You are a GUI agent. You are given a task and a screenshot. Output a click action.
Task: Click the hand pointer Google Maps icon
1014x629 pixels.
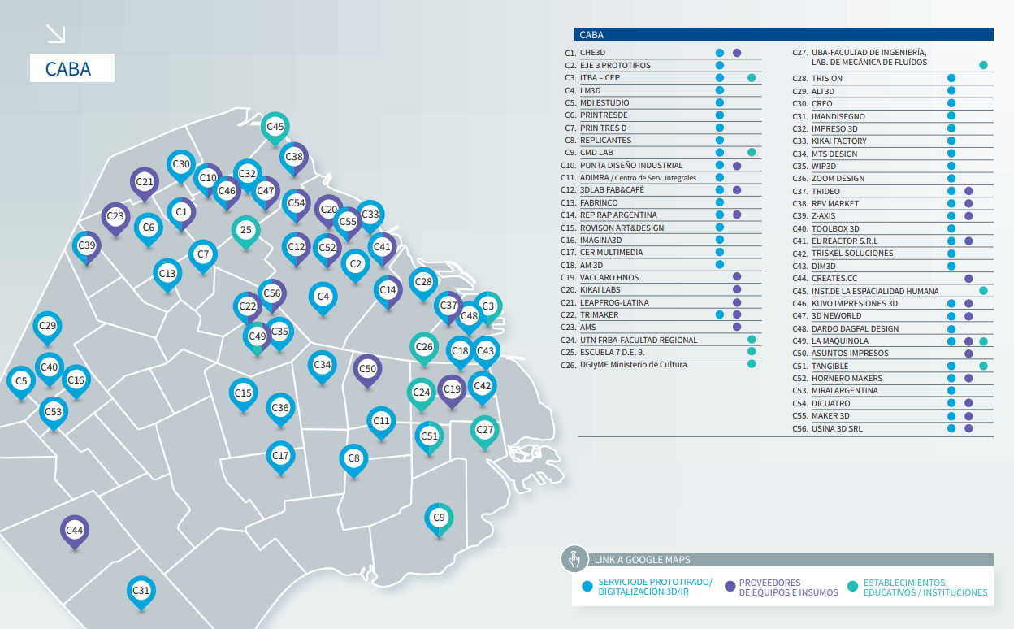(x=574, y=559)
